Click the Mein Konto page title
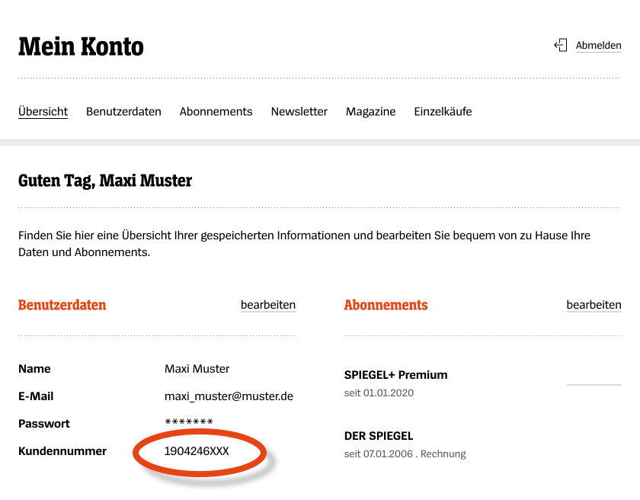Screen dimensions: 640x500 (81, 46)
